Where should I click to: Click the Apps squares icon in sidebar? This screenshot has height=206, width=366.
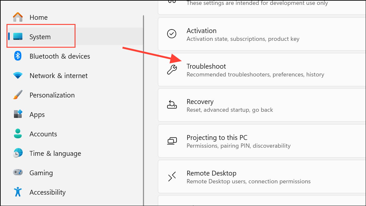click(x=17, y=114)
